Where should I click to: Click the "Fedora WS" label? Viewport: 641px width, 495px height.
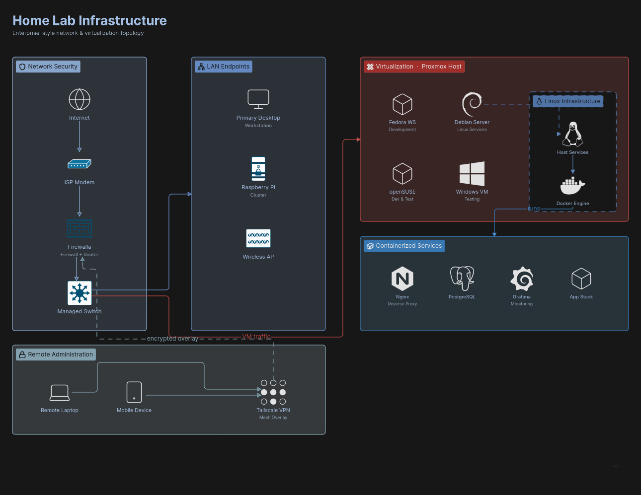pyautogui.click(x=402, y=123)
